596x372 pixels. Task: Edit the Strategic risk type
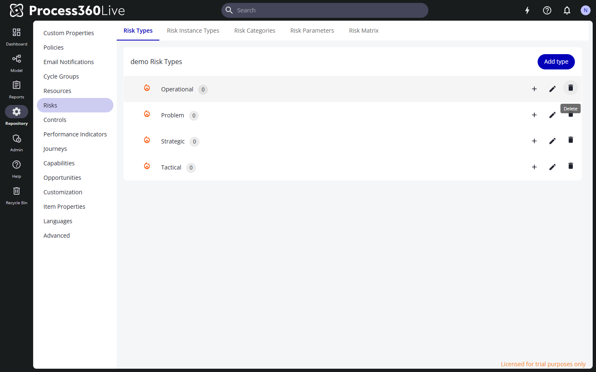tap(553, 141)
